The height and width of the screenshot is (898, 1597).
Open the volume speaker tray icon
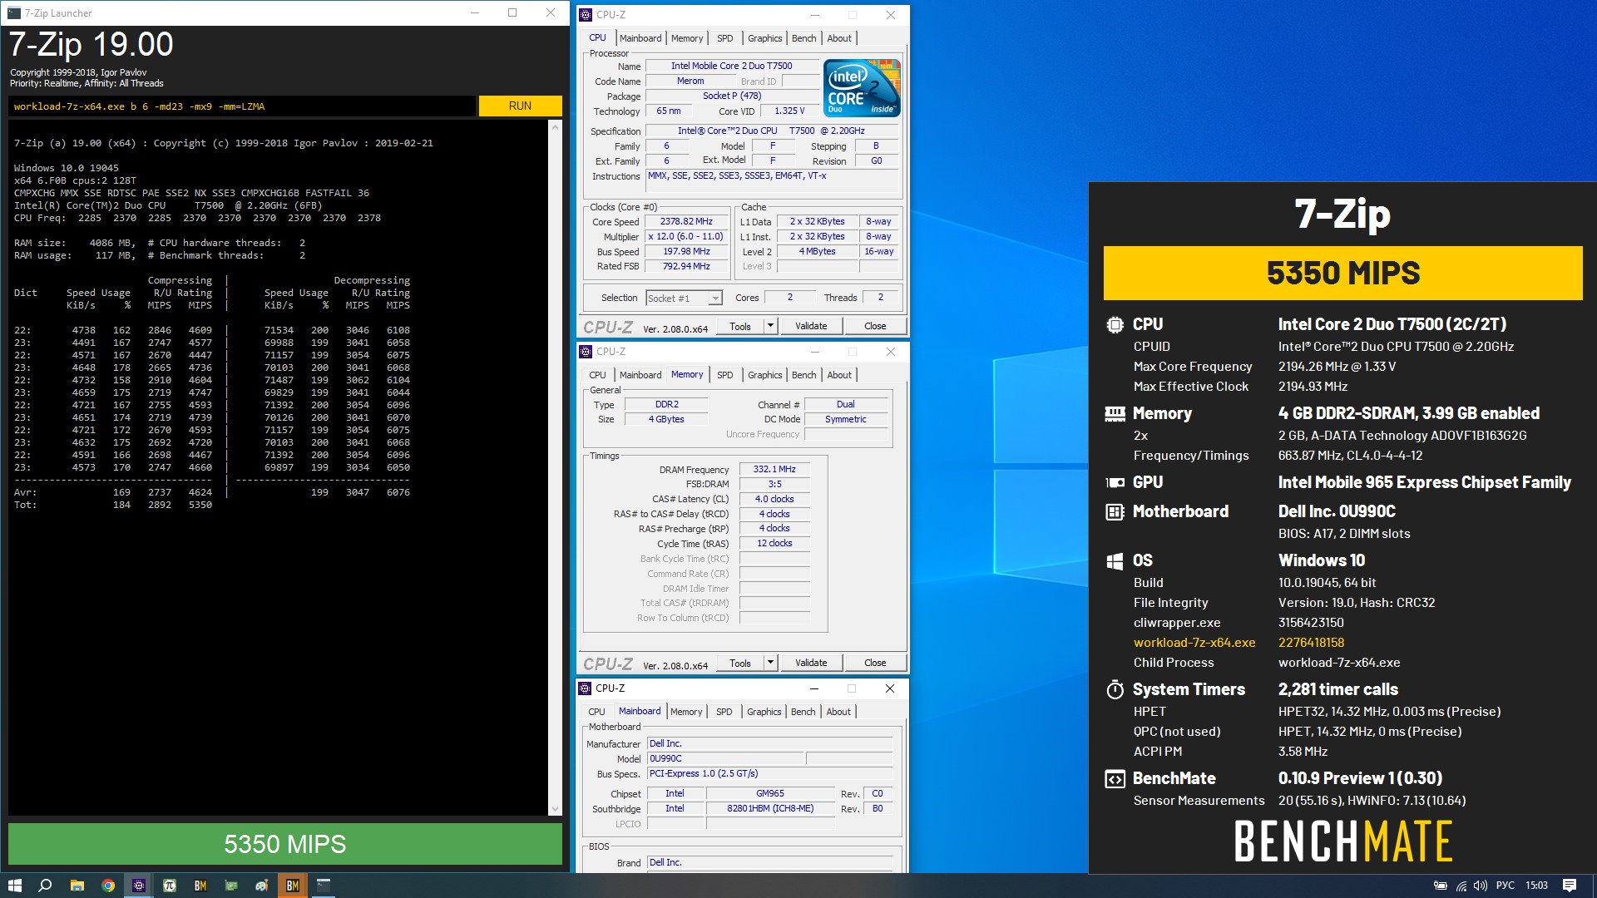tap(1481, 886)
